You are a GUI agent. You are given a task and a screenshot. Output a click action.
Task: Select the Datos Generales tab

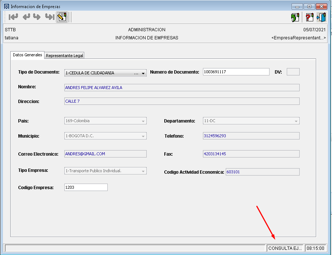tap(28, 55)
